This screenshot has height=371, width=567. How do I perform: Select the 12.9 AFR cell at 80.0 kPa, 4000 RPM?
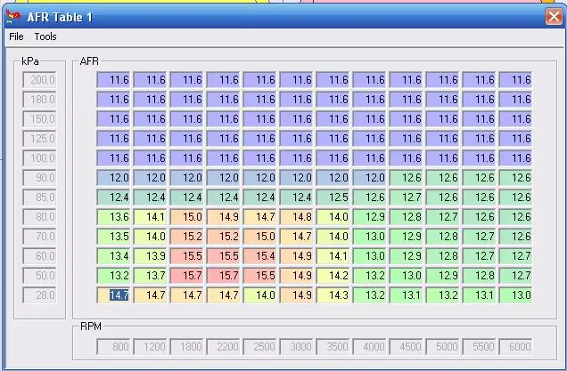coord(370,216)
